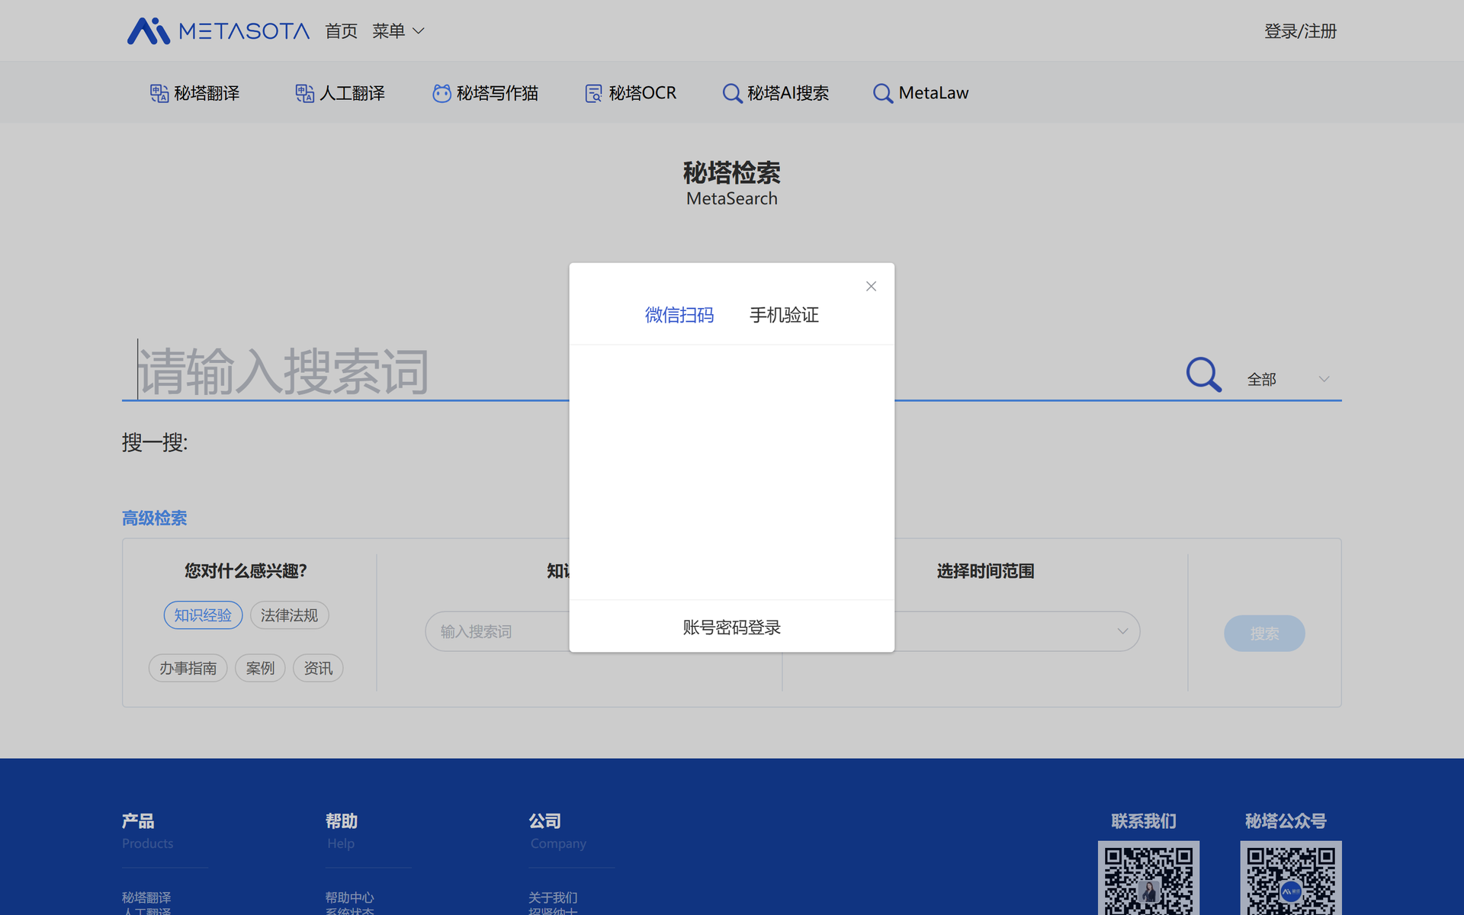This screenshot has width=1464, height=915.
Task: Click the METASOTA logo icon
Action: tap(148, 30)
